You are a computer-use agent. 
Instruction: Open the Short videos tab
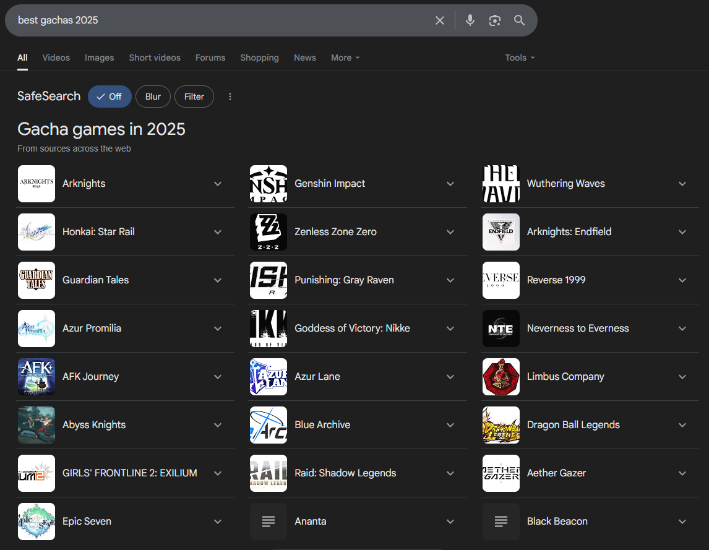pyautogui.click(x=155, y=58)
